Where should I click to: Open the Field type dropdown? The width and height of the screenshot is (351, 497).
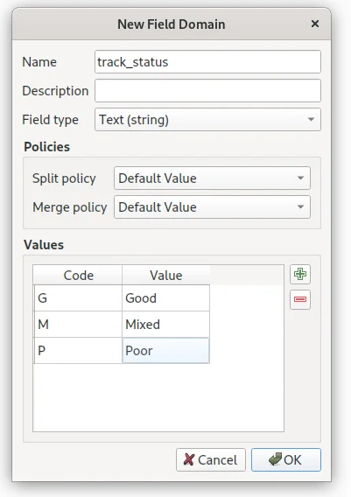click(x=207, y=120)
